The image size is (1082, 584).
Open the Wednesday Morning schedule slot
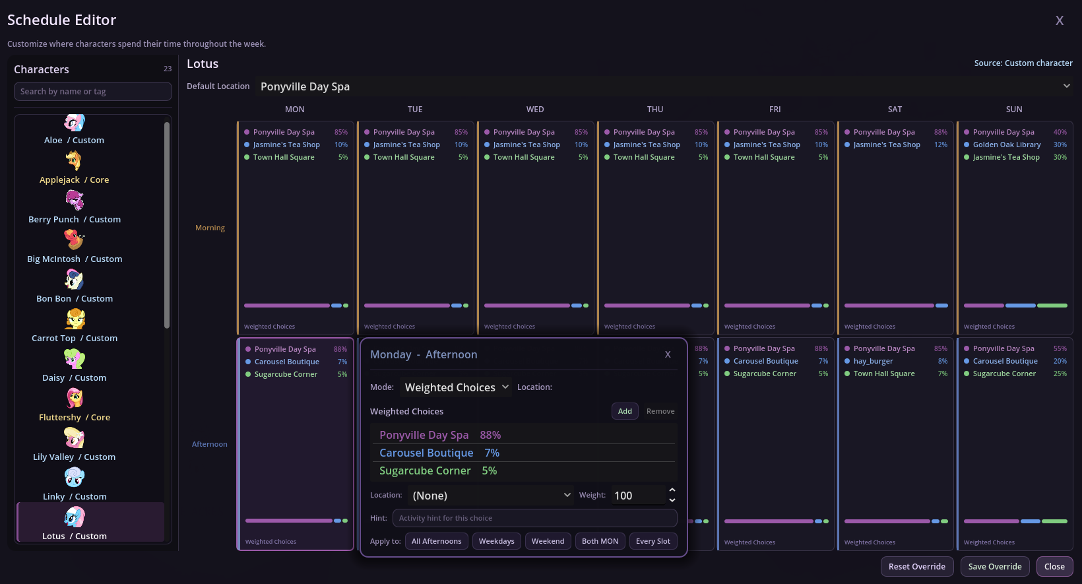pos(536,228)
